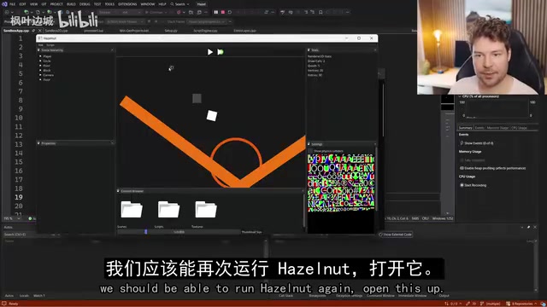Click the Windows 1252 encoding indicator
The width and height of the screenshot is (547, 307).
pyautogui.click(x=443, y=218)
